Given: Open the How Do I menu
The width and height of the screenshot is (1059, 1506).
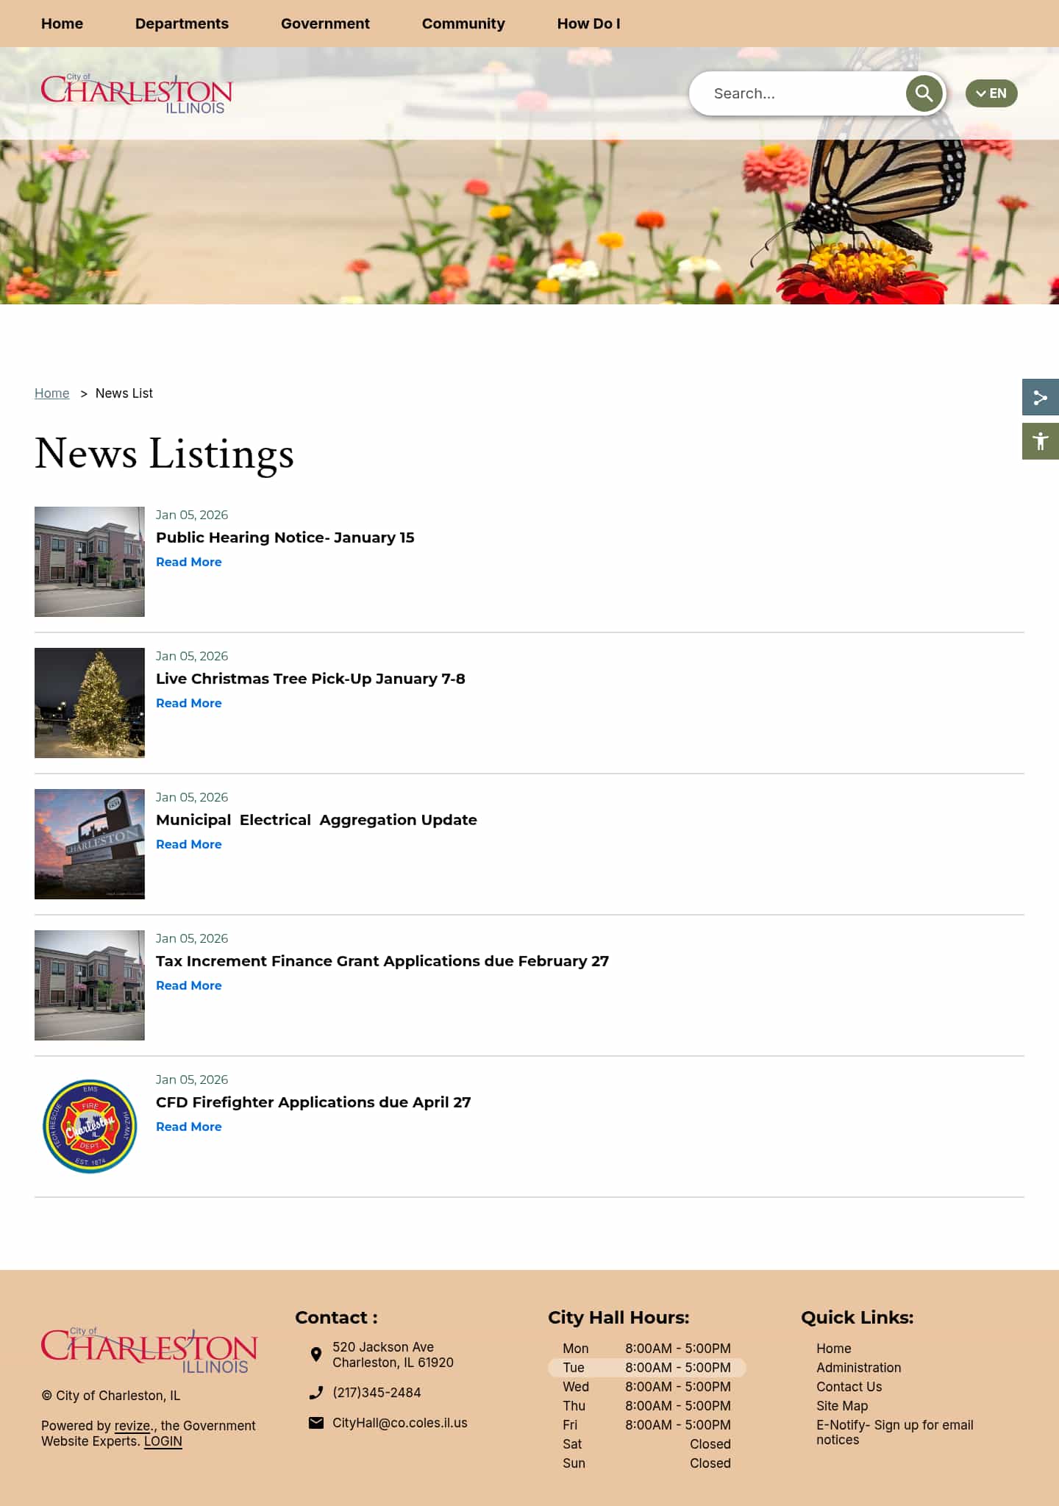Looking at the screenshot, I should 588,24.
